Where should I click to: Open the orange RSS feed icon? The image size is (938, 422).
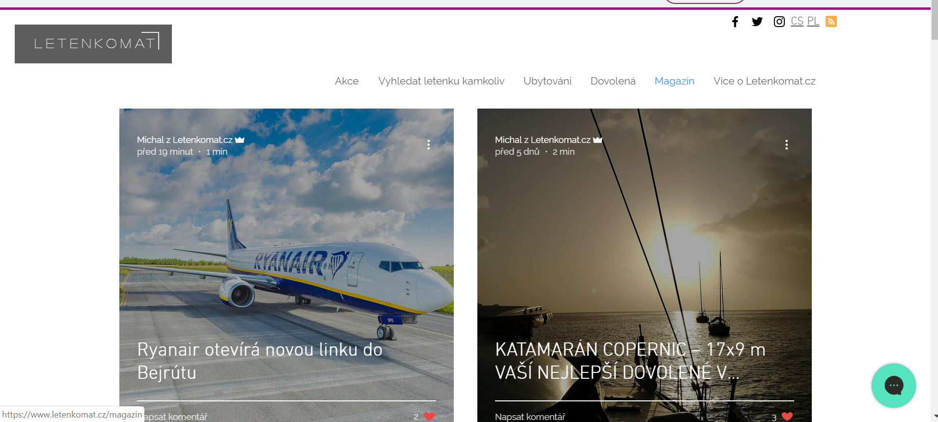[x=831, y=22]
